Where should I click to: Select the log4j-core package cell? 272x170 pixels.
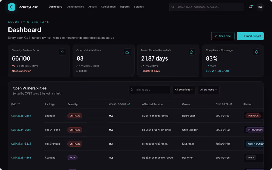coord(52,130)
